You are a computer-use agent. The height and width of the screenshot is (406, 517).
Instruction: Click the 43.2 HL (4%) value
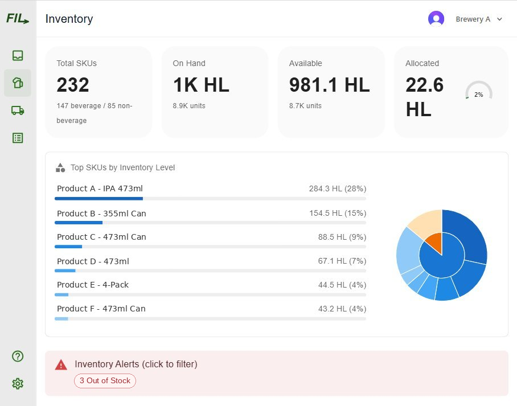[x=342, y=309]
